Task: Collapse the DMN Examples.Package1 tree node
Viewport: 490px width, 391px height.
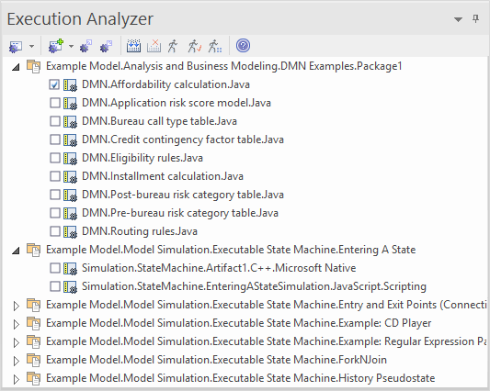Action: point(16,67)
